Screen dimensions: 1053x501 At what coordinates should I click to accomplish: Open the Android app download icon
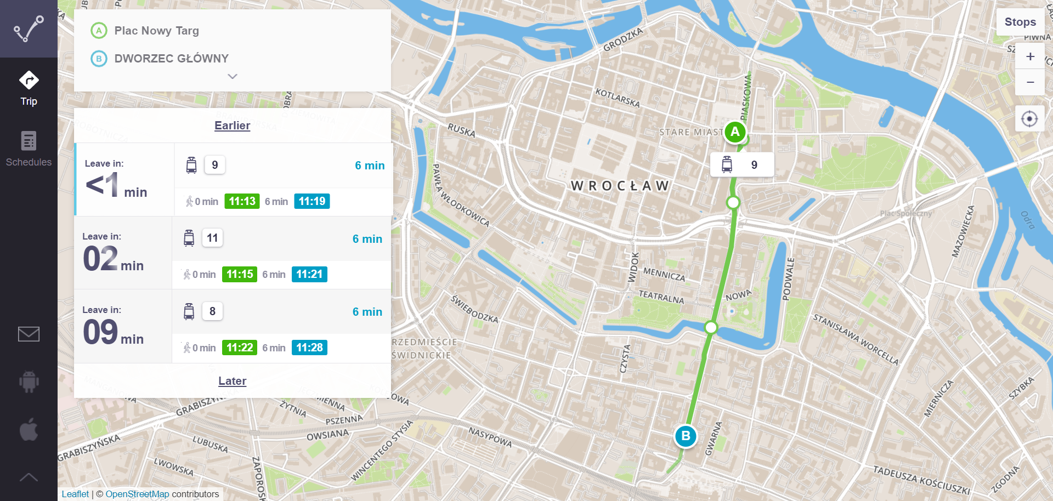point(29,382)
